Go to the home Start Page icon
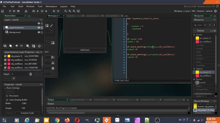220x123 pixels. [2, 11]
